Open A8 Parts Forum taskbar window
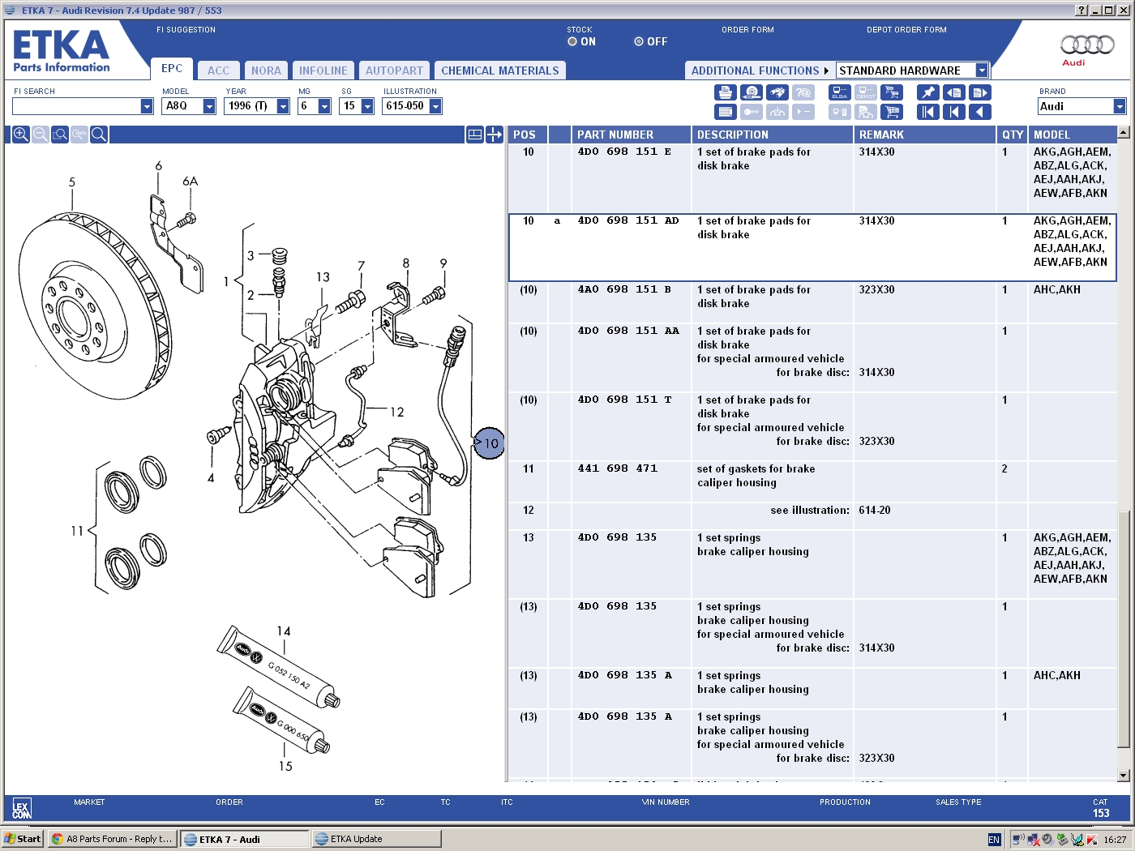Screen dimensions: 1135x851 tap(112, 839)
